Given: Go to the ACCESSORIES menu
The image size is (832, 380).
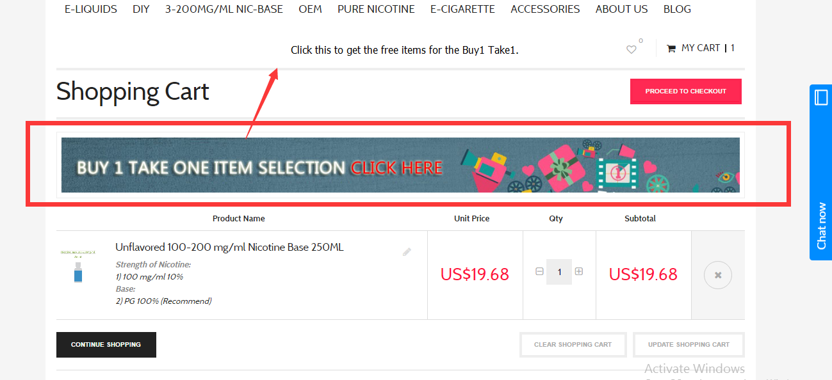Looking at the screenshot, I should tap(545, 10).
